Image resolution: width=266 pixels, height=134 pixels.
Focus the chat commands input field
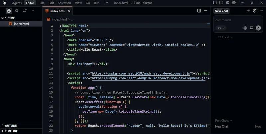[238, 20]
